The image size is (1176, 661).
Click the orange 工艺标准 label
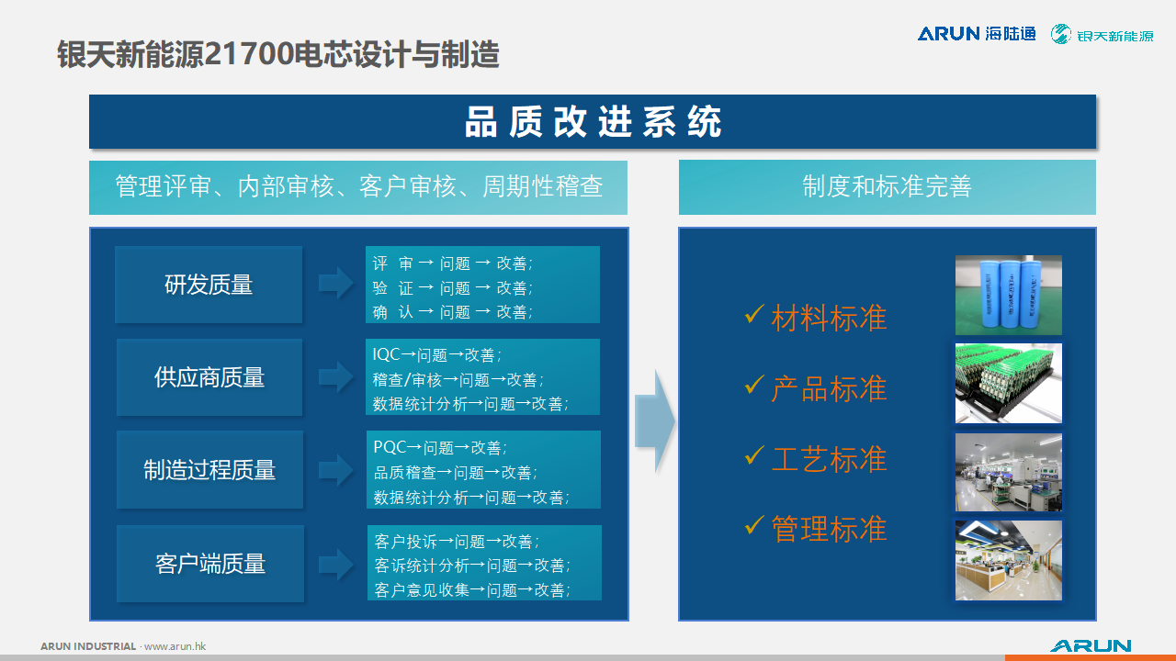tap(829, 458)
